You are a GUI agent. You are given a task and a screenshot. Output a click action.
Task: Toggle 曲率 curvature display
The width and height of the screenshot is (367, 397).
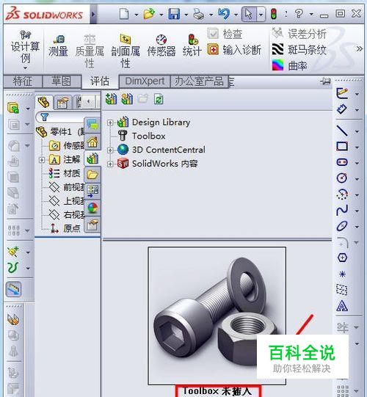[290, 65]
